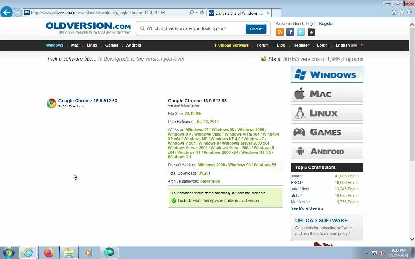Show hidden system tray icons arrow
The width and height of the screenshot is (415, 259).
coord(367,253)
